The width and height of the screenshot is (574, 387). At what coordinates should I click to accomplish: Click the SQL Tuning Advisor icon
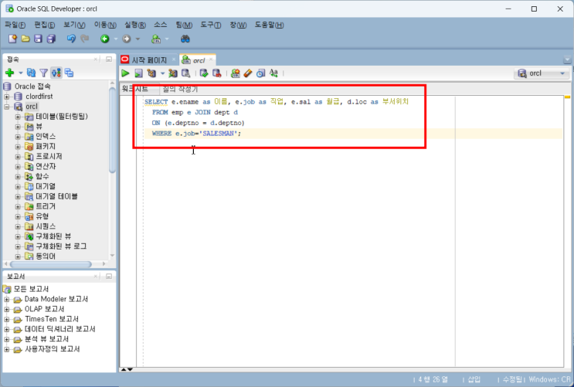coord(186,73)
